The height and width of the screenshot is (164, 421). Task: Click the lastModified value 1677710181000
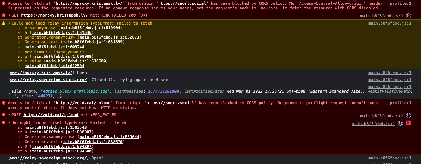[x=163, y=92]
